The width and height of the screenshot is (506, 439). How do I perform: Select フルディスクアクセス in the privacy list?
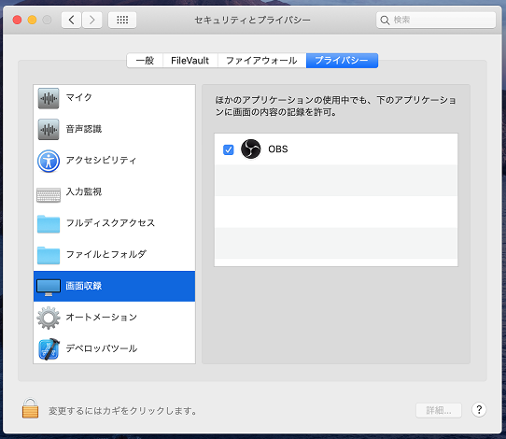pos(114,223)
